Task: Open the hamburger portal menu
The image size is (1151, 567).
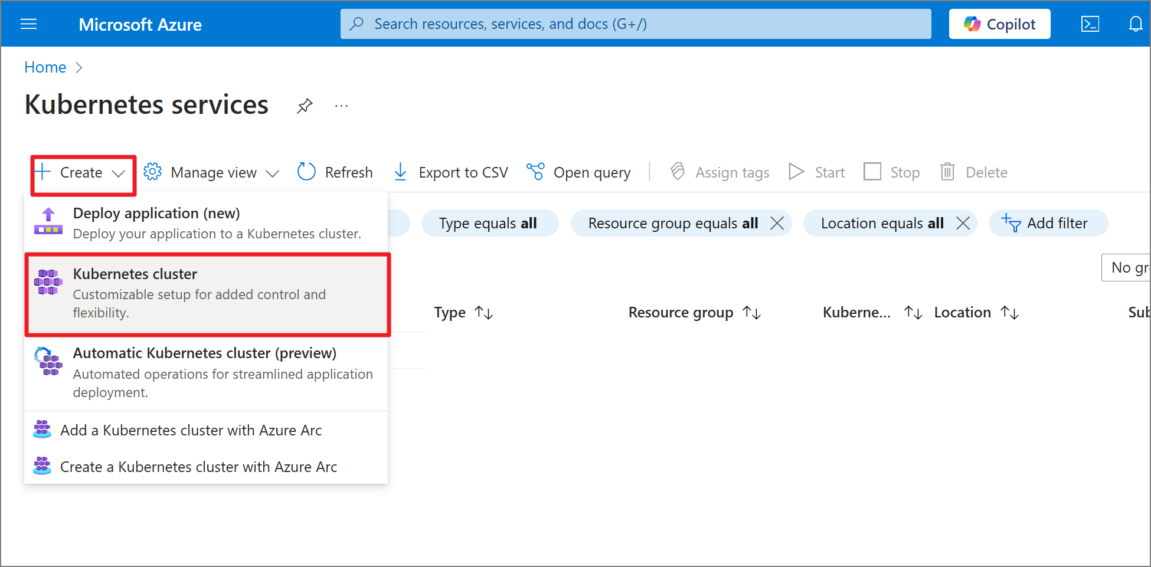Action: coord(28,24)
